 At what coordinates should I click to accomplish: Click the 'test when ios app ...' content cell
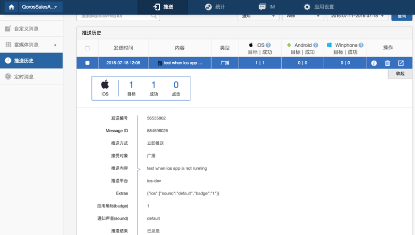click(180, 63)
